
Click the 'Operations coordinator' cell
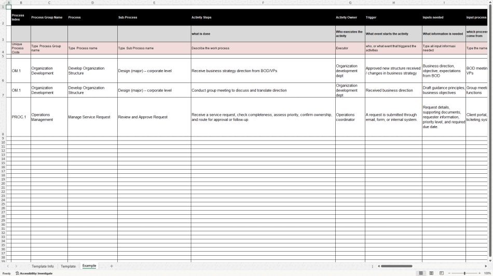click(x=350, y=117)
